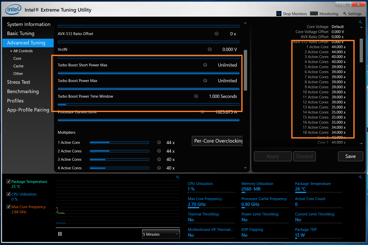This screenshot has width=368, height=245.
Task: Uncheck Package Temperature graph checkbox
Action: [x=9, y=181]
